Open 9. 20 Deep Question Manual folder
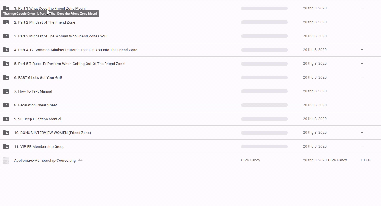This screenshot has height=206, width=381. tap(38, 119)
